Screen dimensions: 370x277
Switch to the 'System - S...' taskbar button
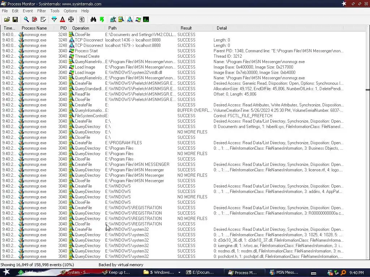[x=76, y=273]
